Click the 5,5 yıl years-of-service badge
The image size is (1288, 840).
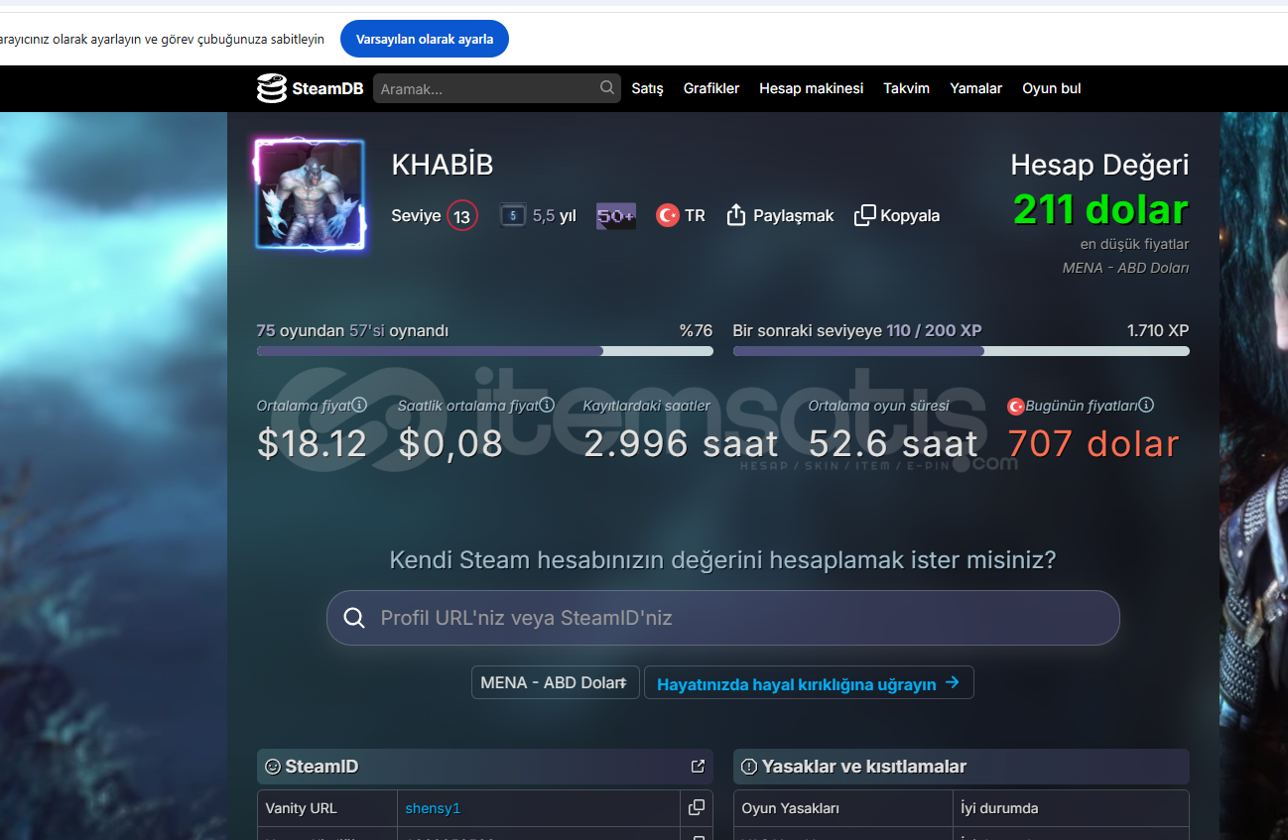(537, 215)
